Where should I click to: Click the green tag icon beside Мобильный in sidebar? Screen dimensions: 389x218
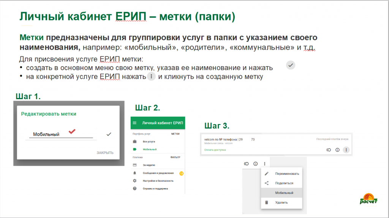(x=135, y=149)
